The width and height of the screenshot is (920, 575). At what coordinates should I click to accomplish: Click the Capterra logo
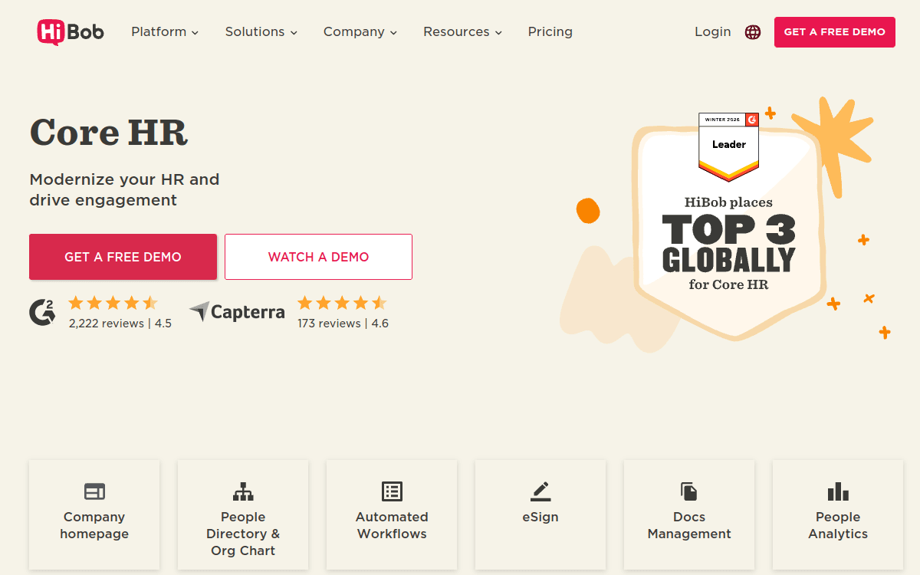click(237, 312)
